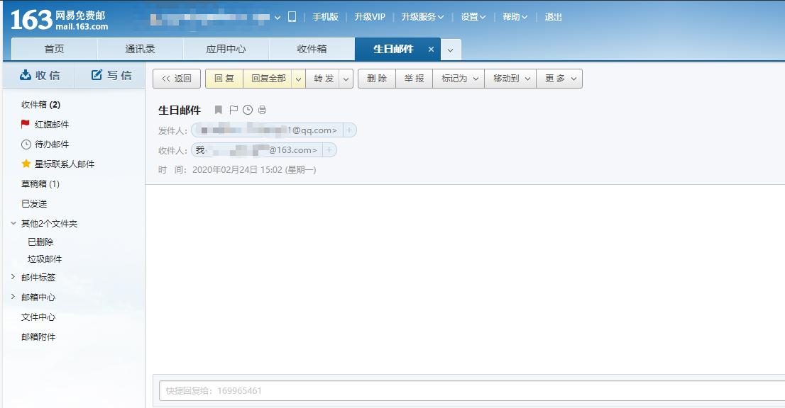This screenshot has height=408, width=785.
Task: Switch to the 收件箱 tab
Action: click(312, 49)
